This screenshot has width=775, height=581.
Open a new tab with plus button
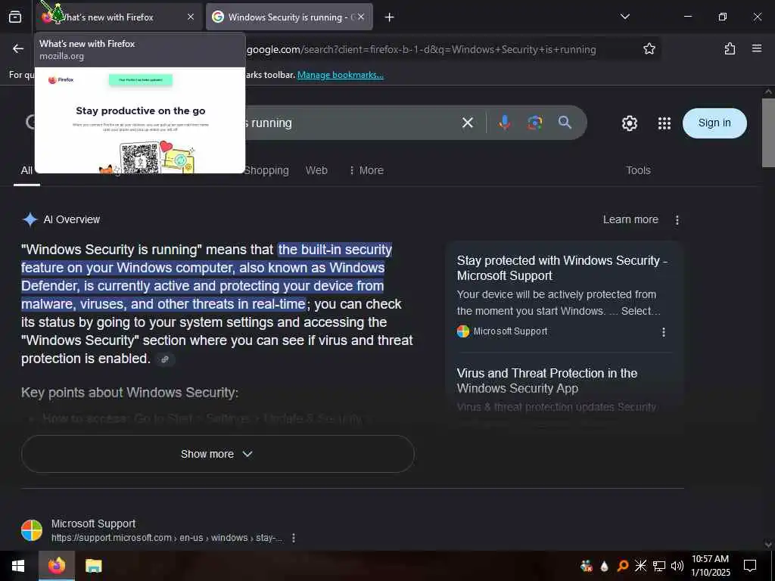pyautogui.click(x=390, y=17)
